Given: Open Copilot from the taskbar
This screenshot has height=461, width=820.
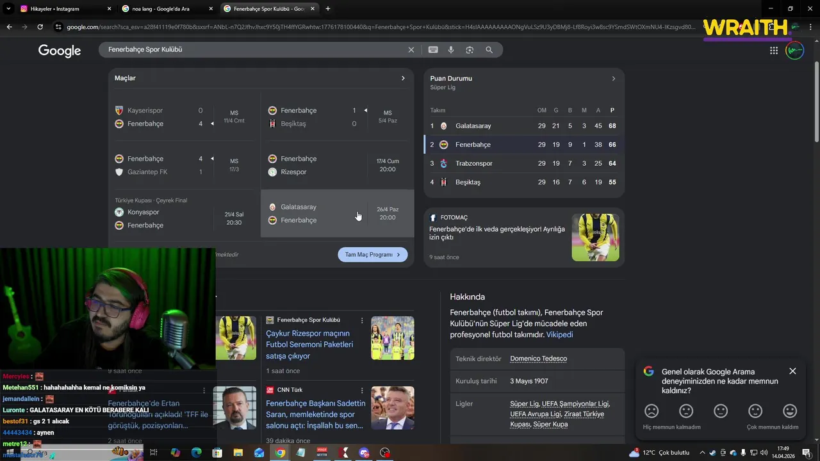Looking at the screenshot, I should [x=176, y=453].
